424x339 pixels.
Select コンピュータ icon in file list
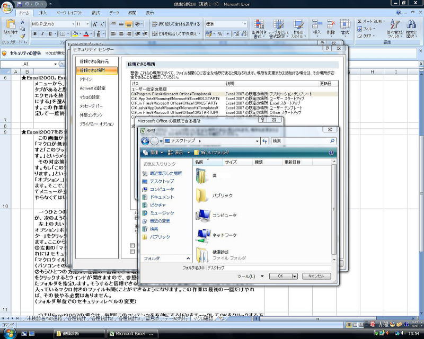(x=204, y=215)
